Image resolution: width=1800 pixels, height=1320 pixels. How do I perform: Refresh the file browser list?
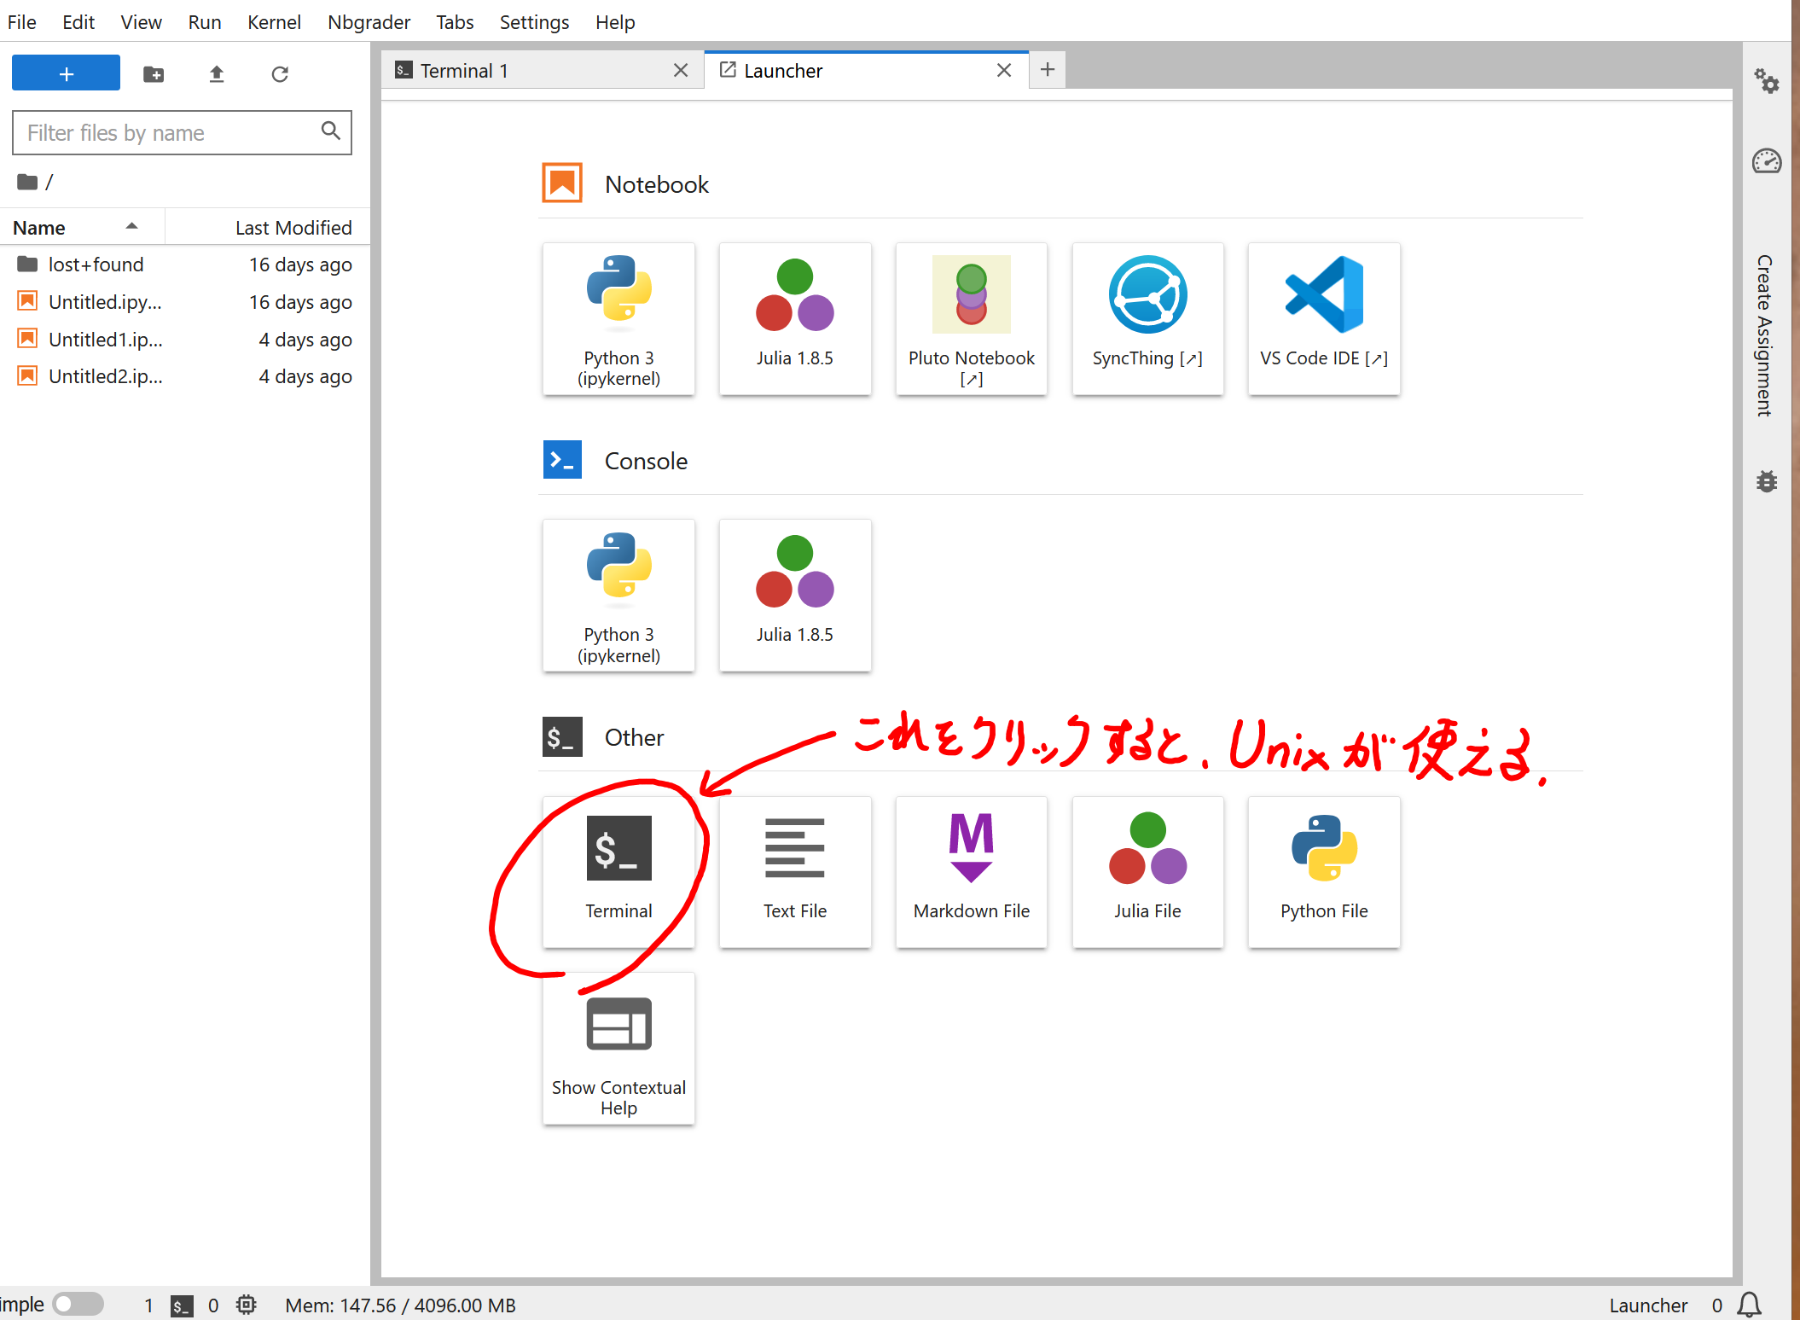coord(280,74)
